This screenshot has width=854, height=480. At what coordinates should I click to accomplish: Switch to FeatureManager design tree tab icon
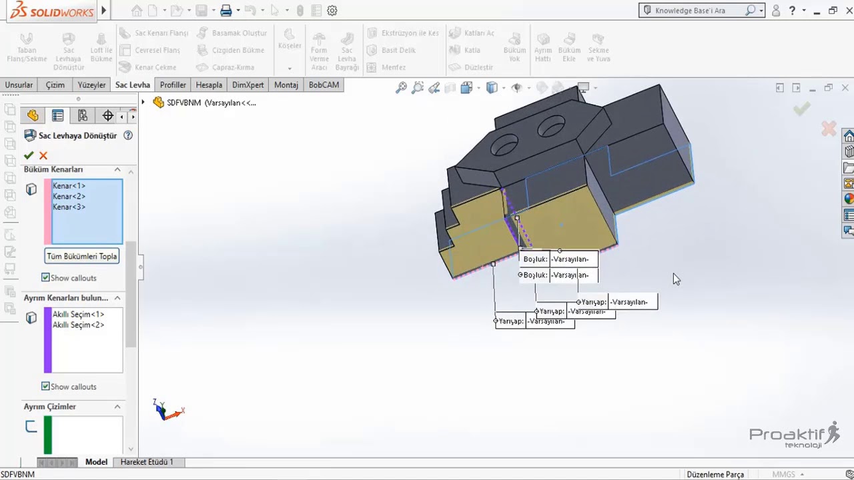pos(33,116)
